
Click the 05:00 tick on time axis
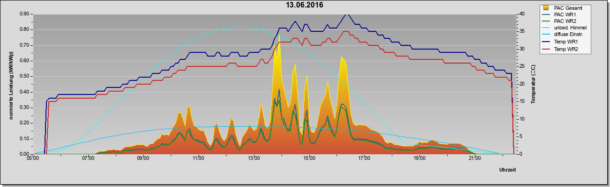click(33, 158)
